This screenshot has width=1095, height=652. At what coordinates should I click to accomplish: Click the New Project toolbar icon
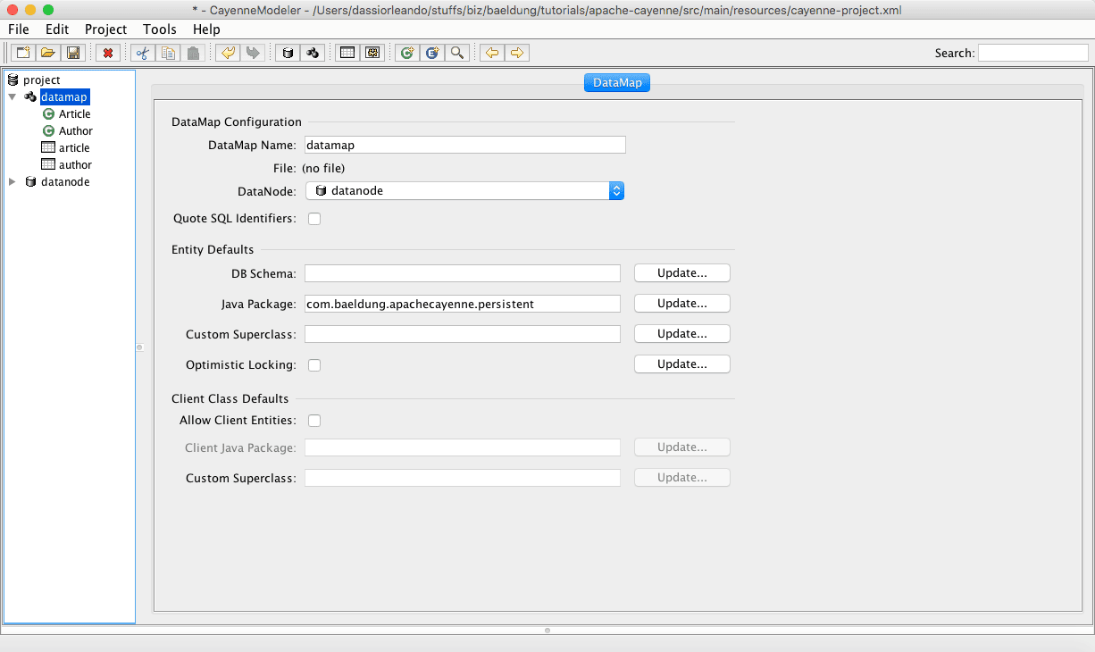coord(23,54)
